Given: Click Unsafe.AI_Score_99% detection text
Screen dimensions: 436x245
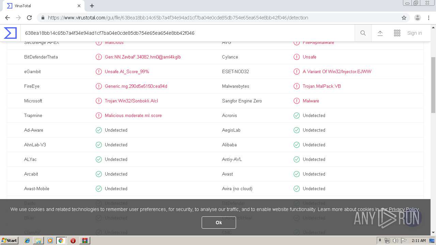Looking at the screenshot, I should click(127, 71).
